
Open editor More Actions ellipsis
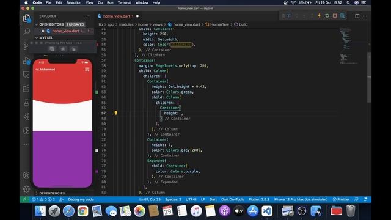[x=365, y=16]
